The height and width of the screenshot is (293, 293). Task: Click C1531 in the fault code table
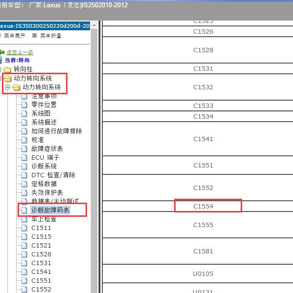point(203,68)
